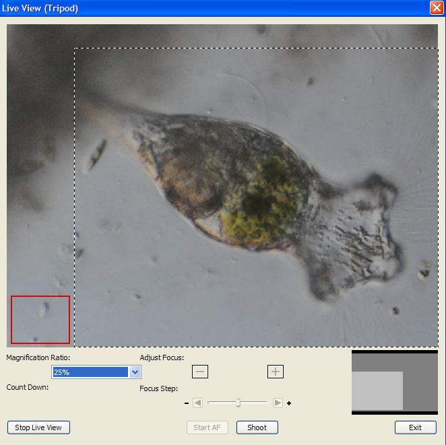Click the green mass inside the organism
446x445 pixels.
click(x=259, y=202)
